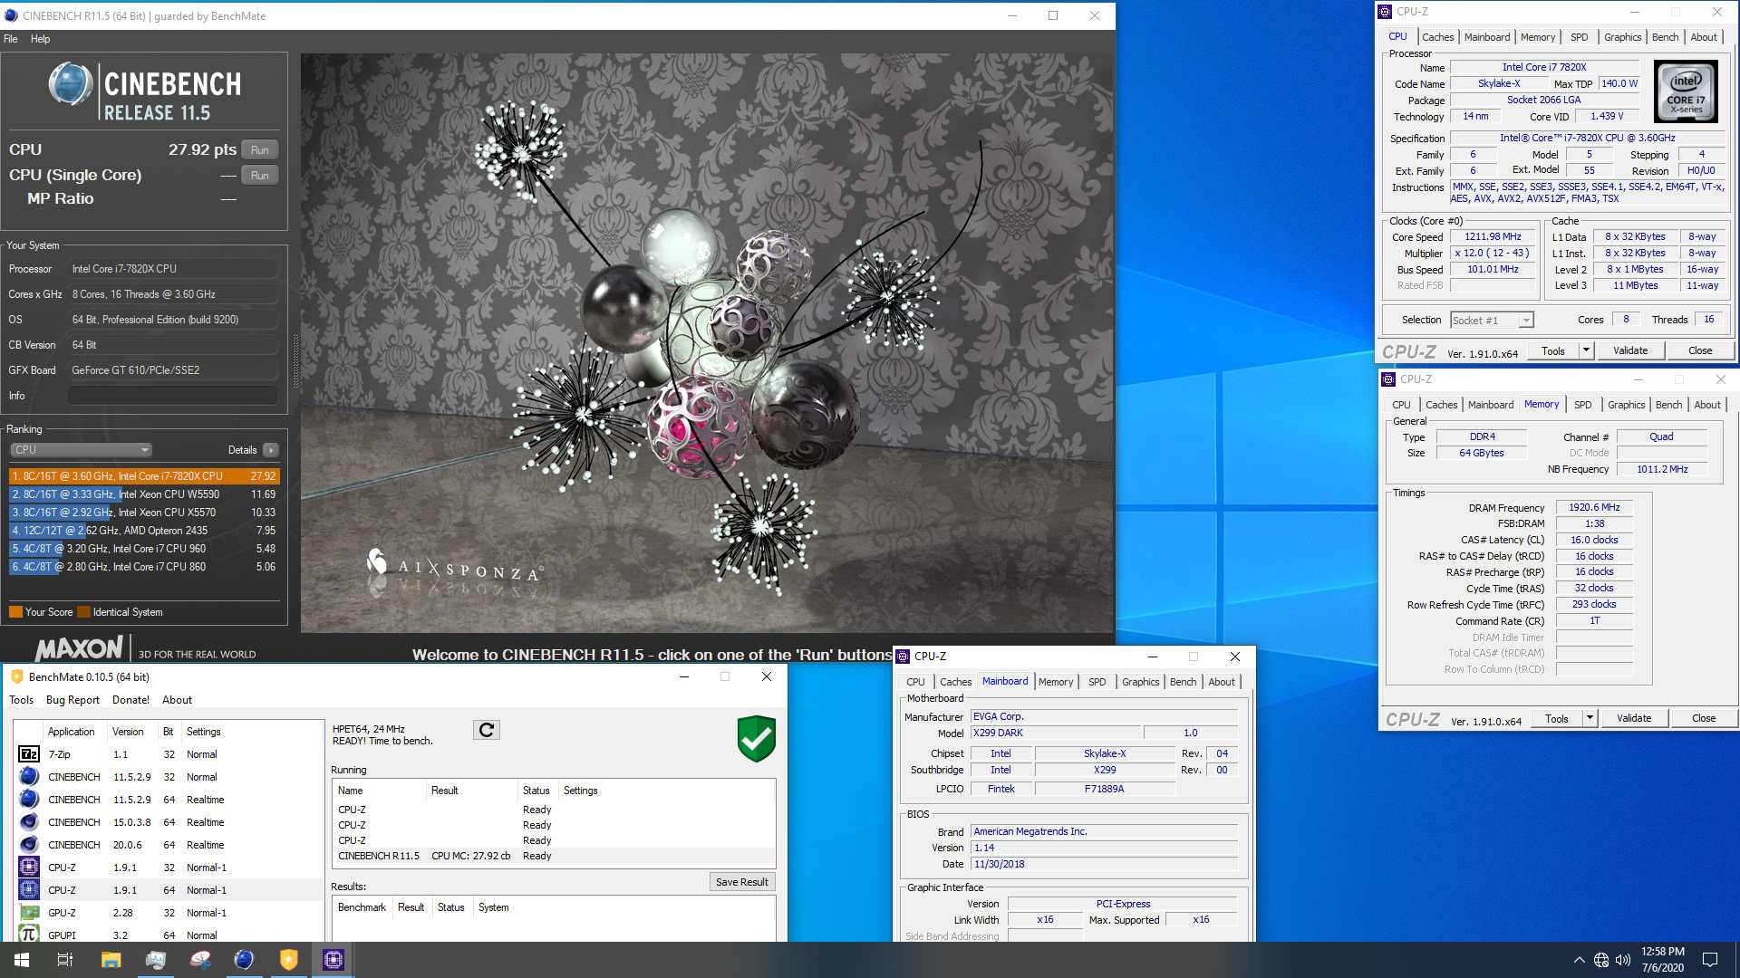Open the Bug Report menu in BenchMate
This screenshot has width=1740, height=978.
coord(72,700)
